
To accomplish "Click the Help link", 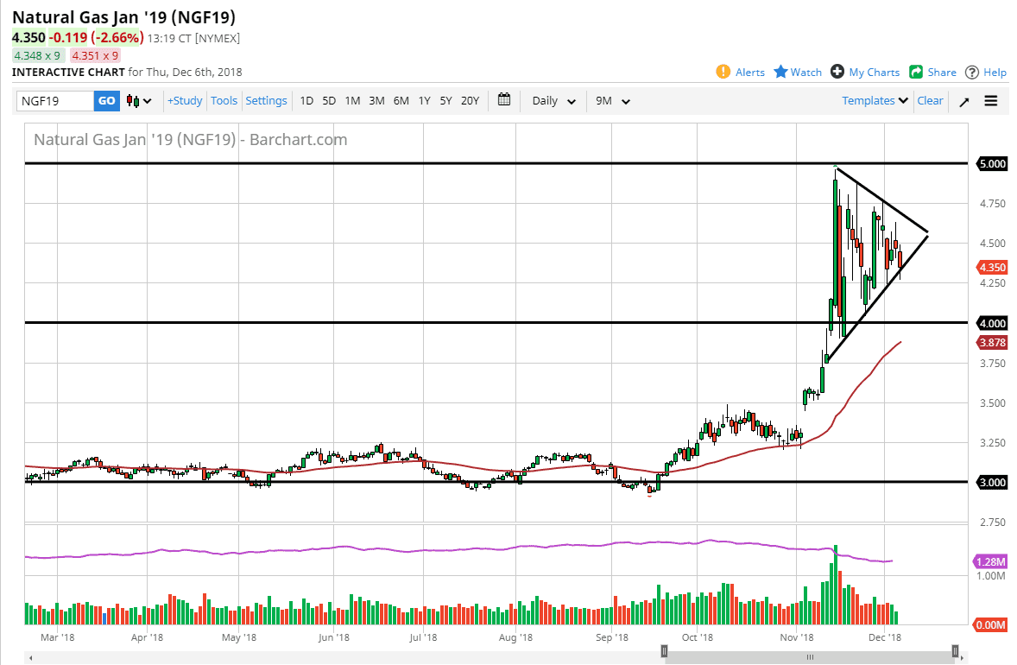I will point(995,72).
